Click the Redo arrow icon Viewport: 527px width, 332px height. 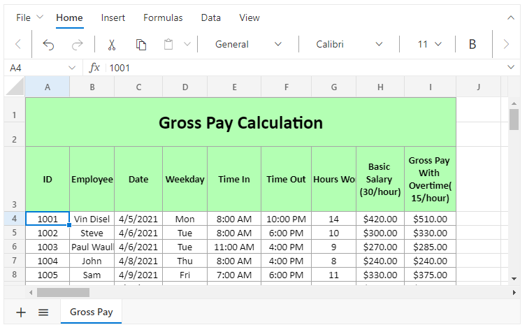tap(77, 44)
